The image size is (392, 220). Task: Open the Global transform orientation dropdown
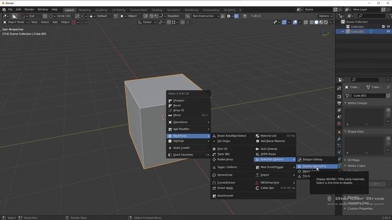click(x=147, y=22)
